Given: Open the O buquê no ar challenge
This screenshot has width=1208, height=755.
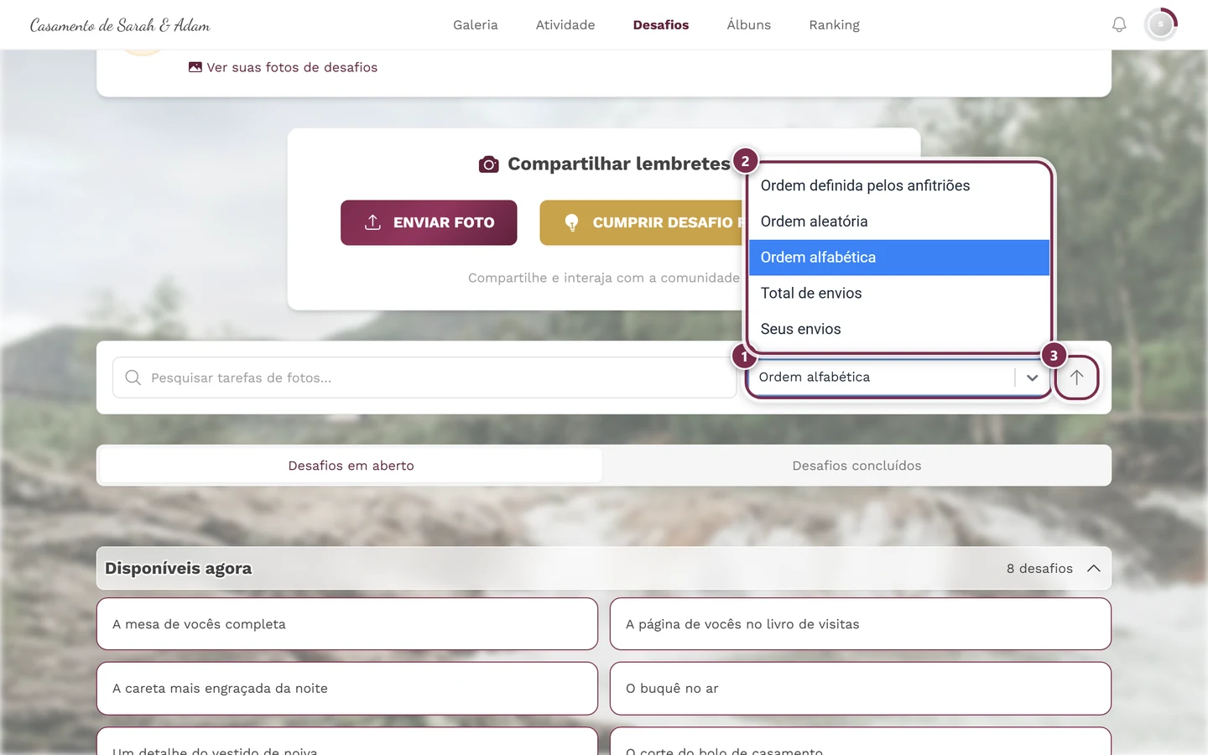Looking at the screenshot, I should coord(861,689).
